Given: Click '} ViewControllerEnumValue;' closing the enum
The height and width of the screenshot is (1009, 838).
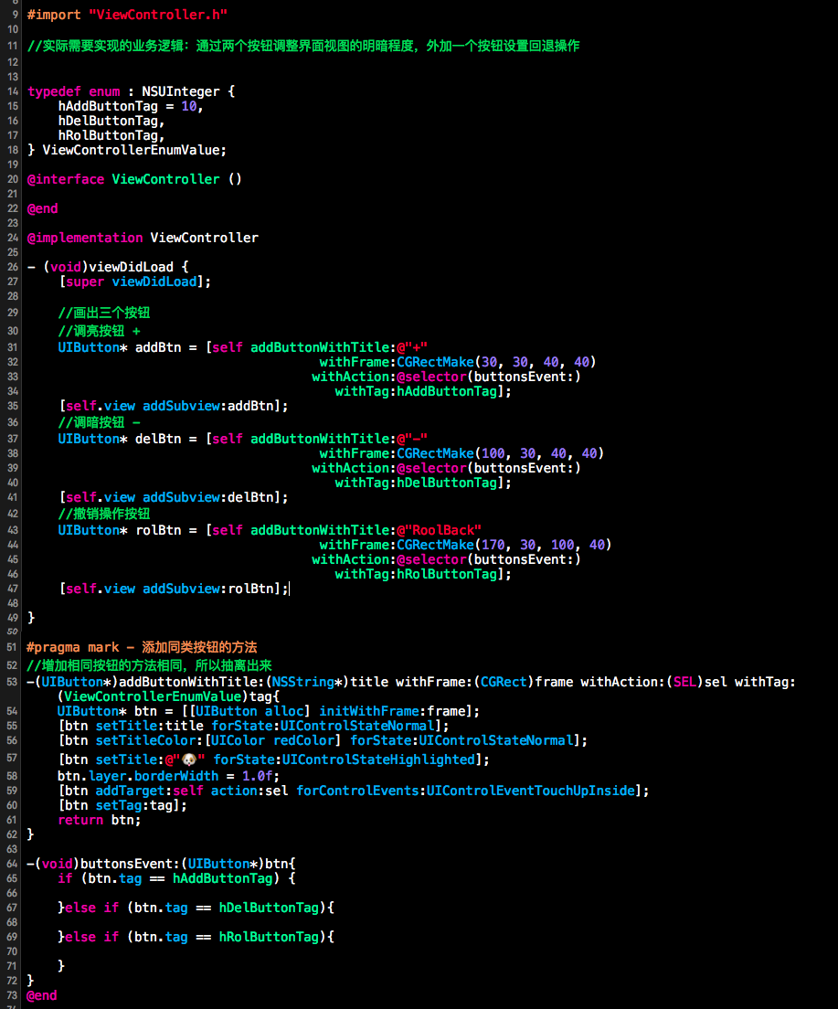Looking at the screenshot, I should tap(127, 150).
